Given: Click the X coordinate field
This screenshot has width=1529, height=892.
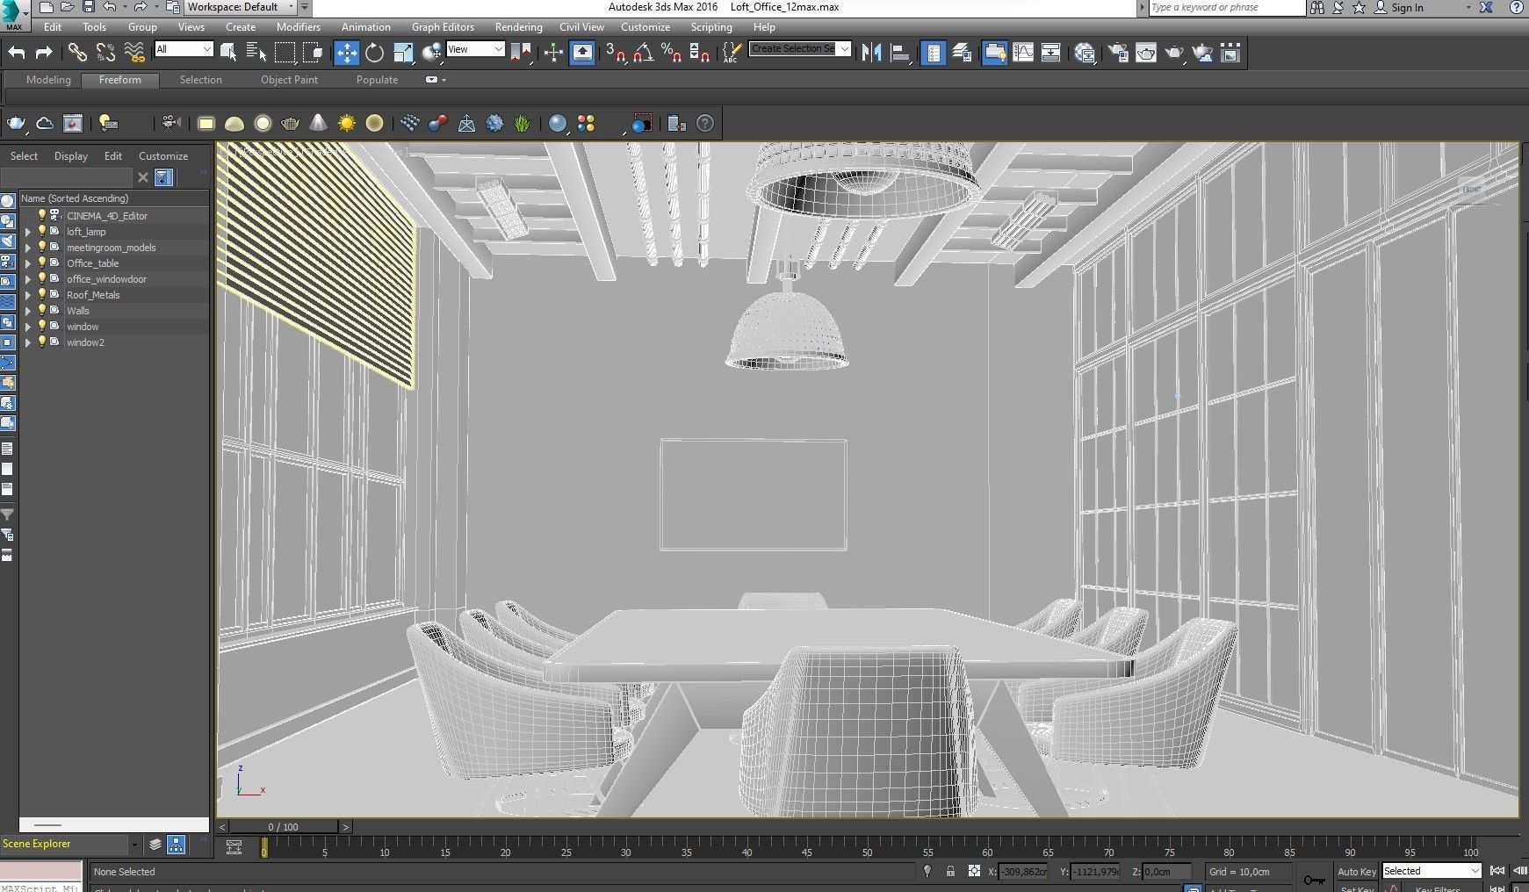Looking at the screenshot, I should point(1023,872).
